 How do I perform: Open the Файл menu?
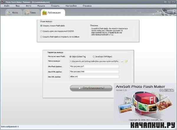7,6
